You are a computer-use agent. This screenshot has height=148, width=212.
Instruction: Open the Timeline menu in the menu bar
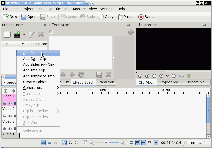[62, 9]
